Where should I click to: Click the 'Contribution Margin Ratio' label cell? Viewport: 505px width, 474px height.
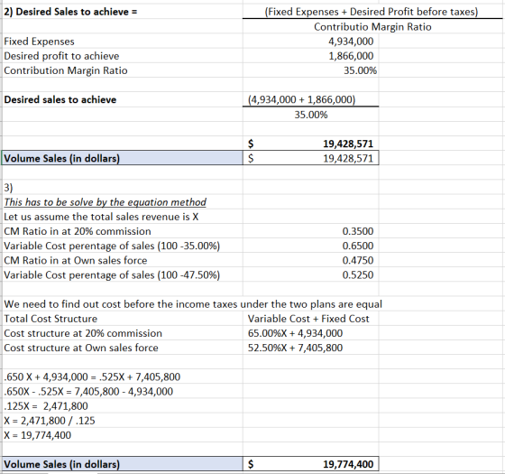coord(123,70)
